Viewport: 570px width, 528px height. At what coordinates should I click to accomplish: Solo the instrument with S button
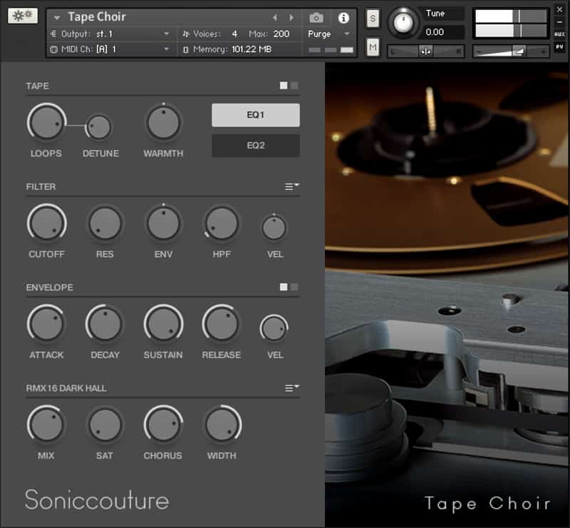373,19
